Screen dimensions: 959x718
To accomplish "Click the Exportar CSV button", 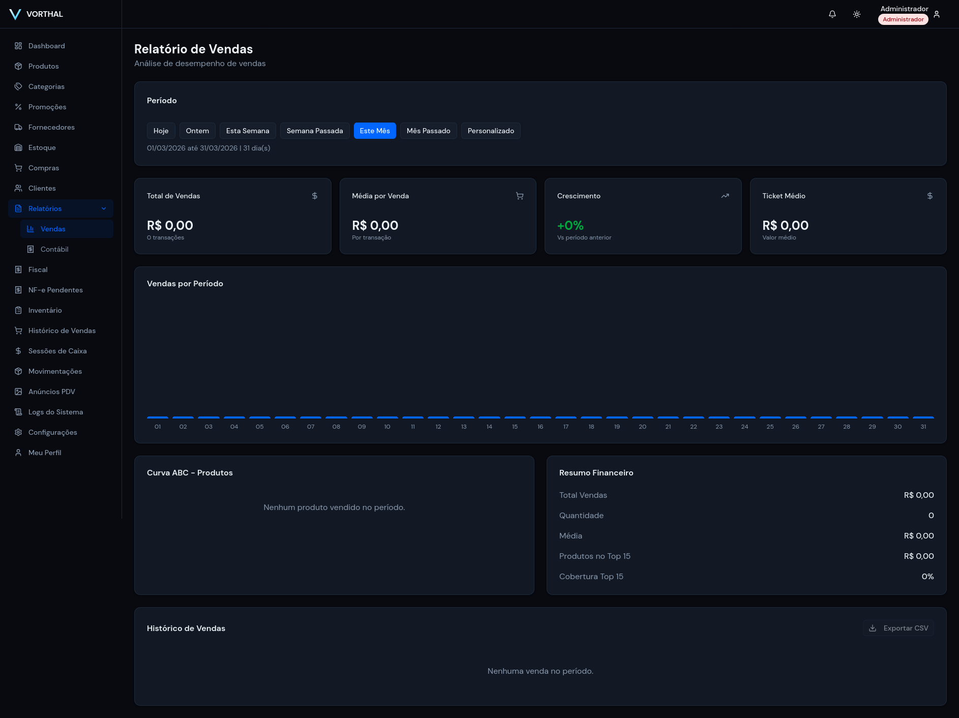I will coord(898,628).
